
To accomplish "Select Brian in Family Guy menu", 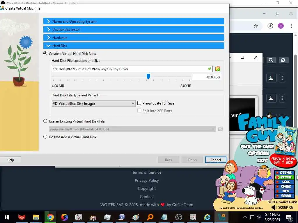I will (284, 196).
